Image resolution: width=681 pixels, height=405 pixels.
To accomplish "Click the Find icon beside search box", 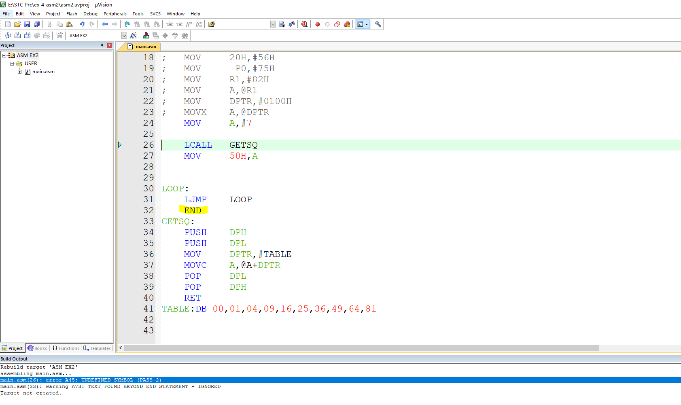I will [x=282, y=24].
